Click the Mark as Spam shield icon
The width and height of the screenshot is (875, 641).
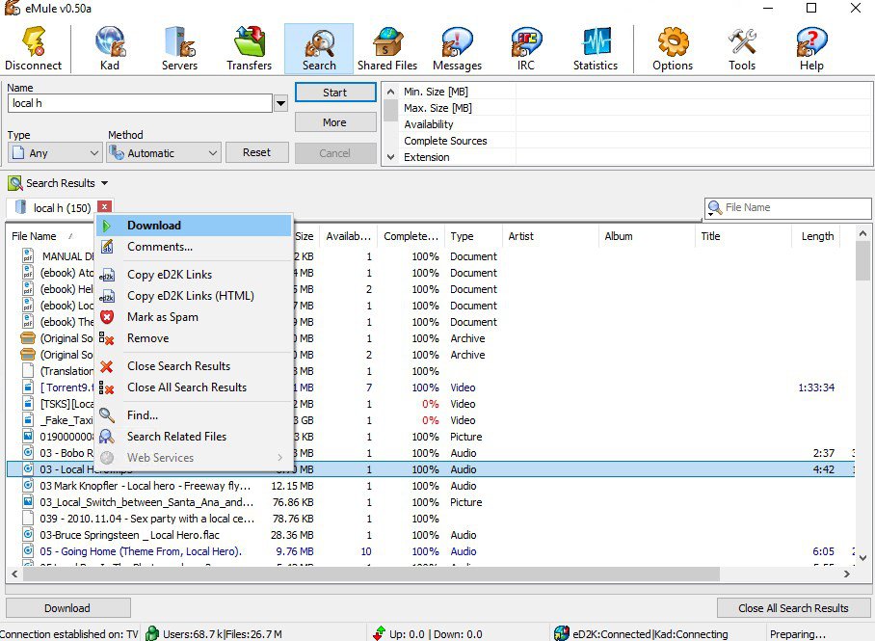(107, 317)
